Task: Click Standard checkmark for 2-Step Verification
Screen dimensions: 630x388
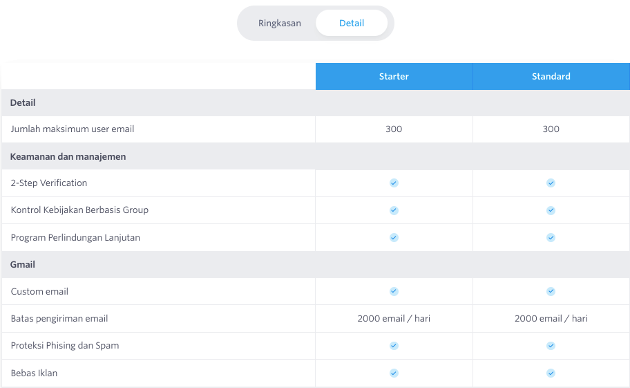Action: (551, 183)
